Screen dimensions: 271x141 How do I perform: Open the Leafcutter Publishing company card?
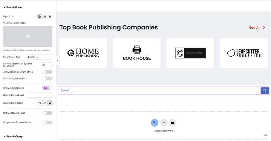pyautogui.click(x=244, y=53)
